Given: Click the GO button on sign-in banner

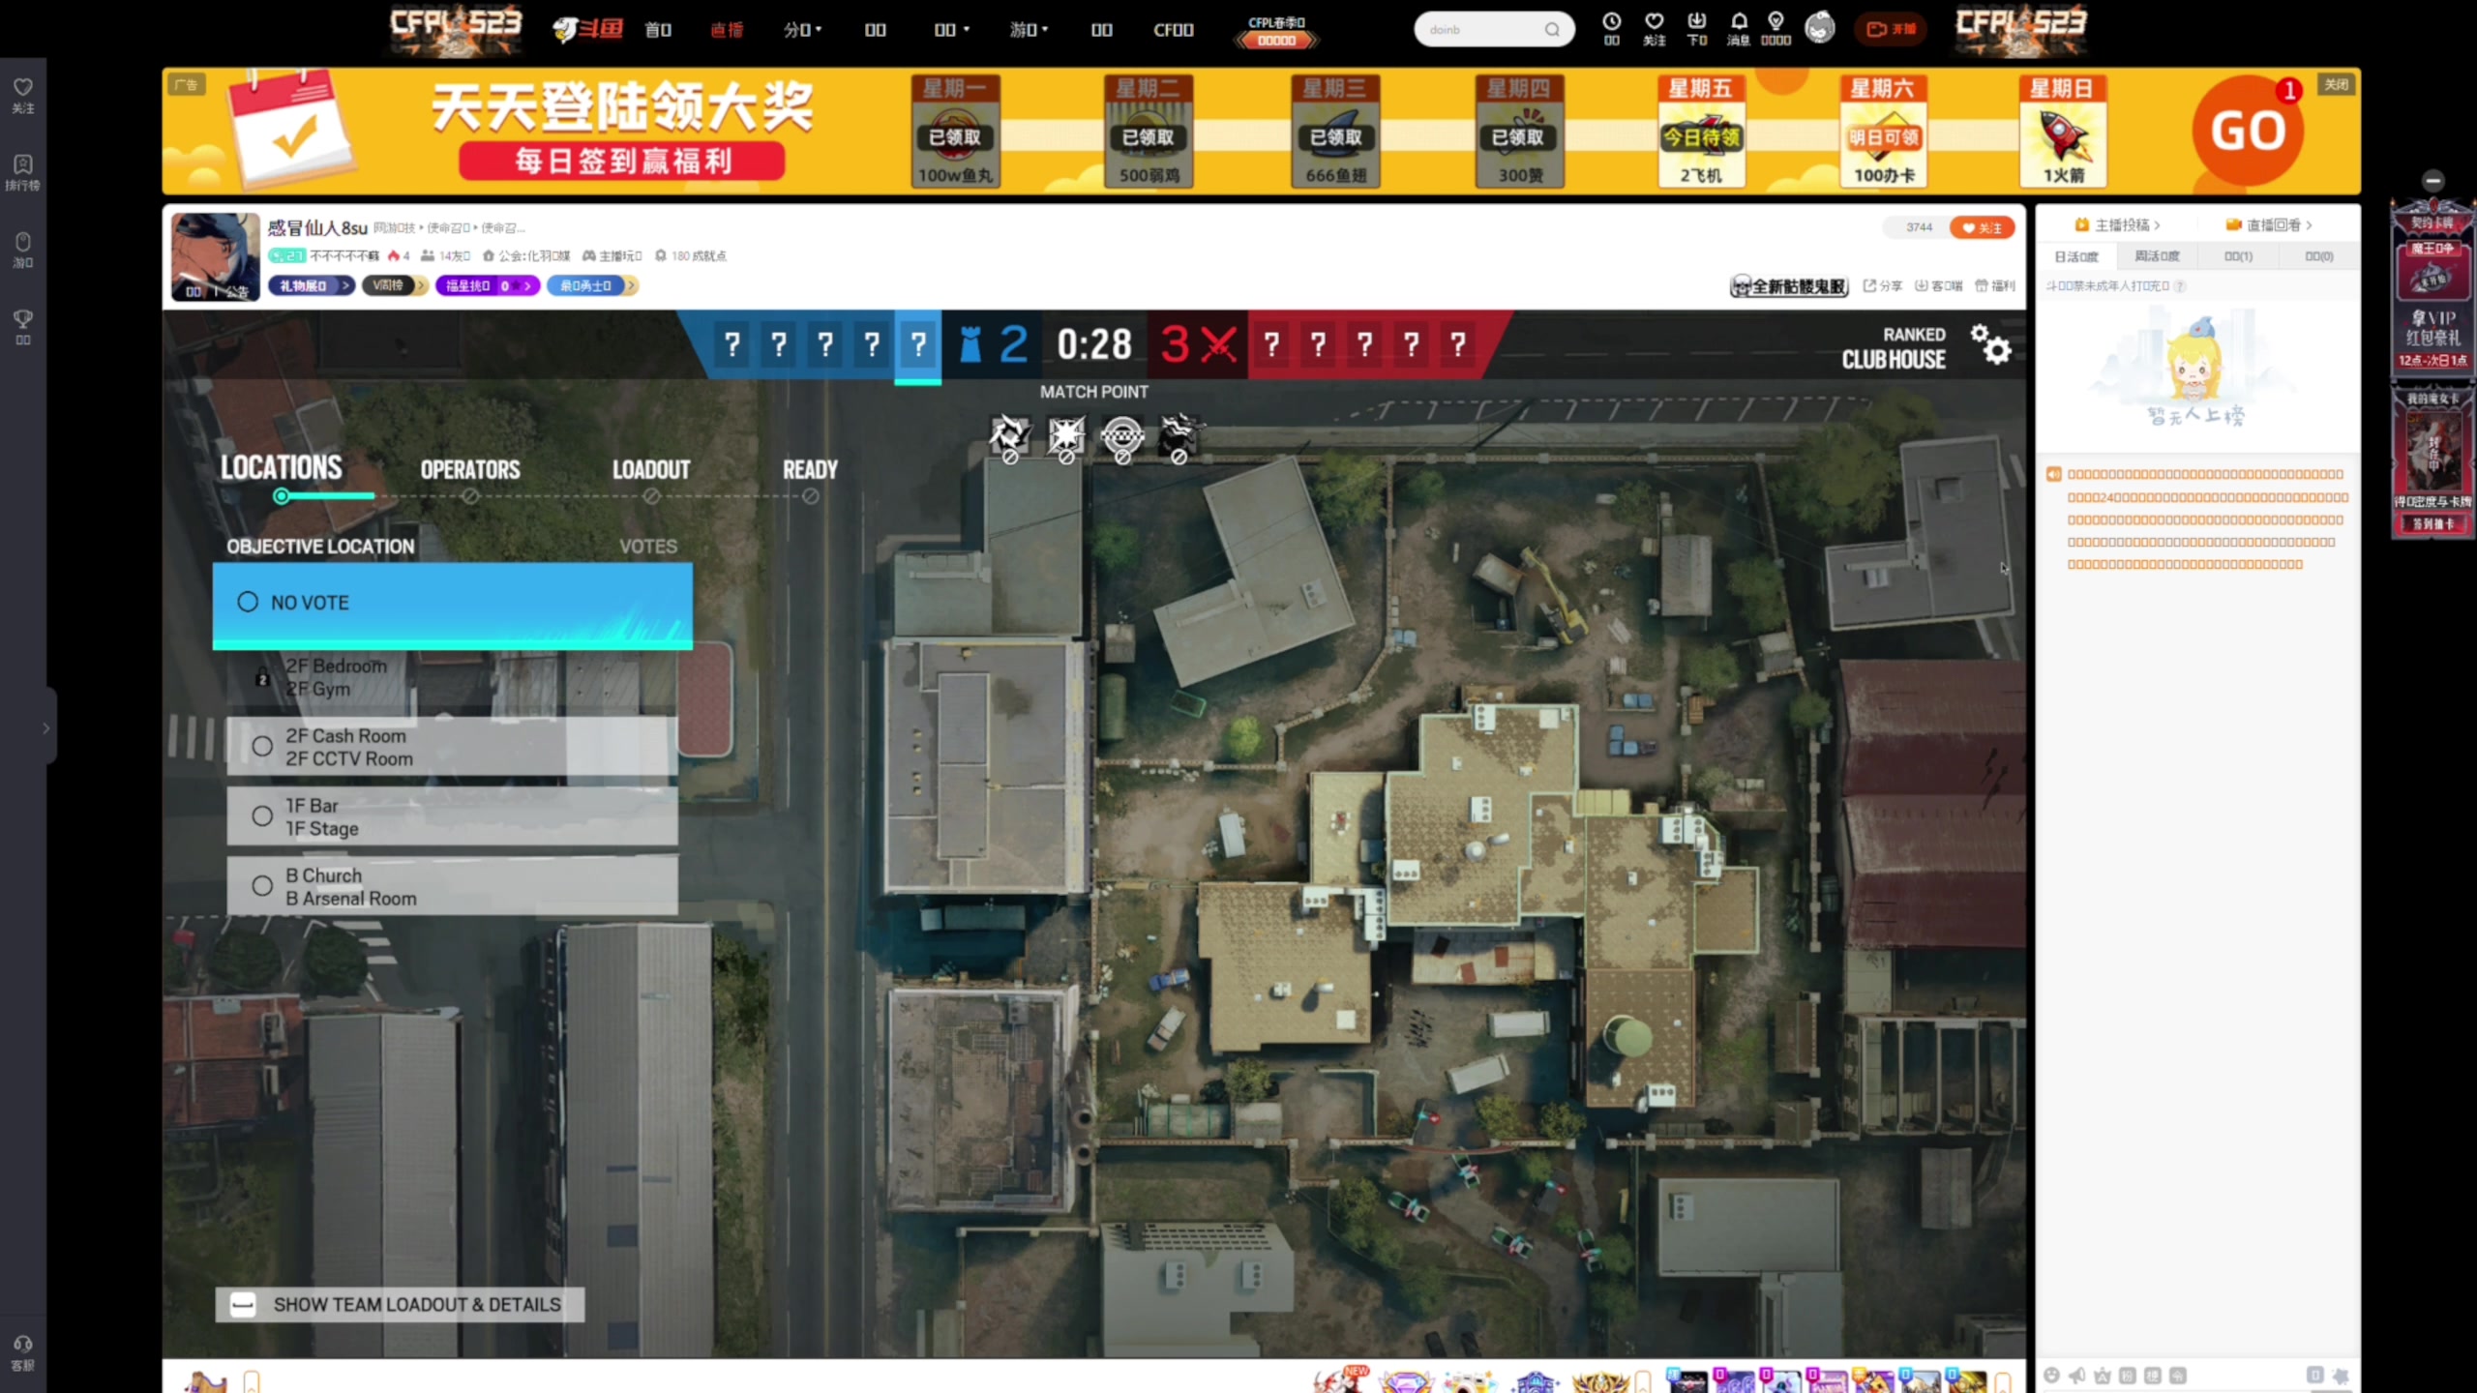Looking at the screenshot, I should tap(2247, 132).
